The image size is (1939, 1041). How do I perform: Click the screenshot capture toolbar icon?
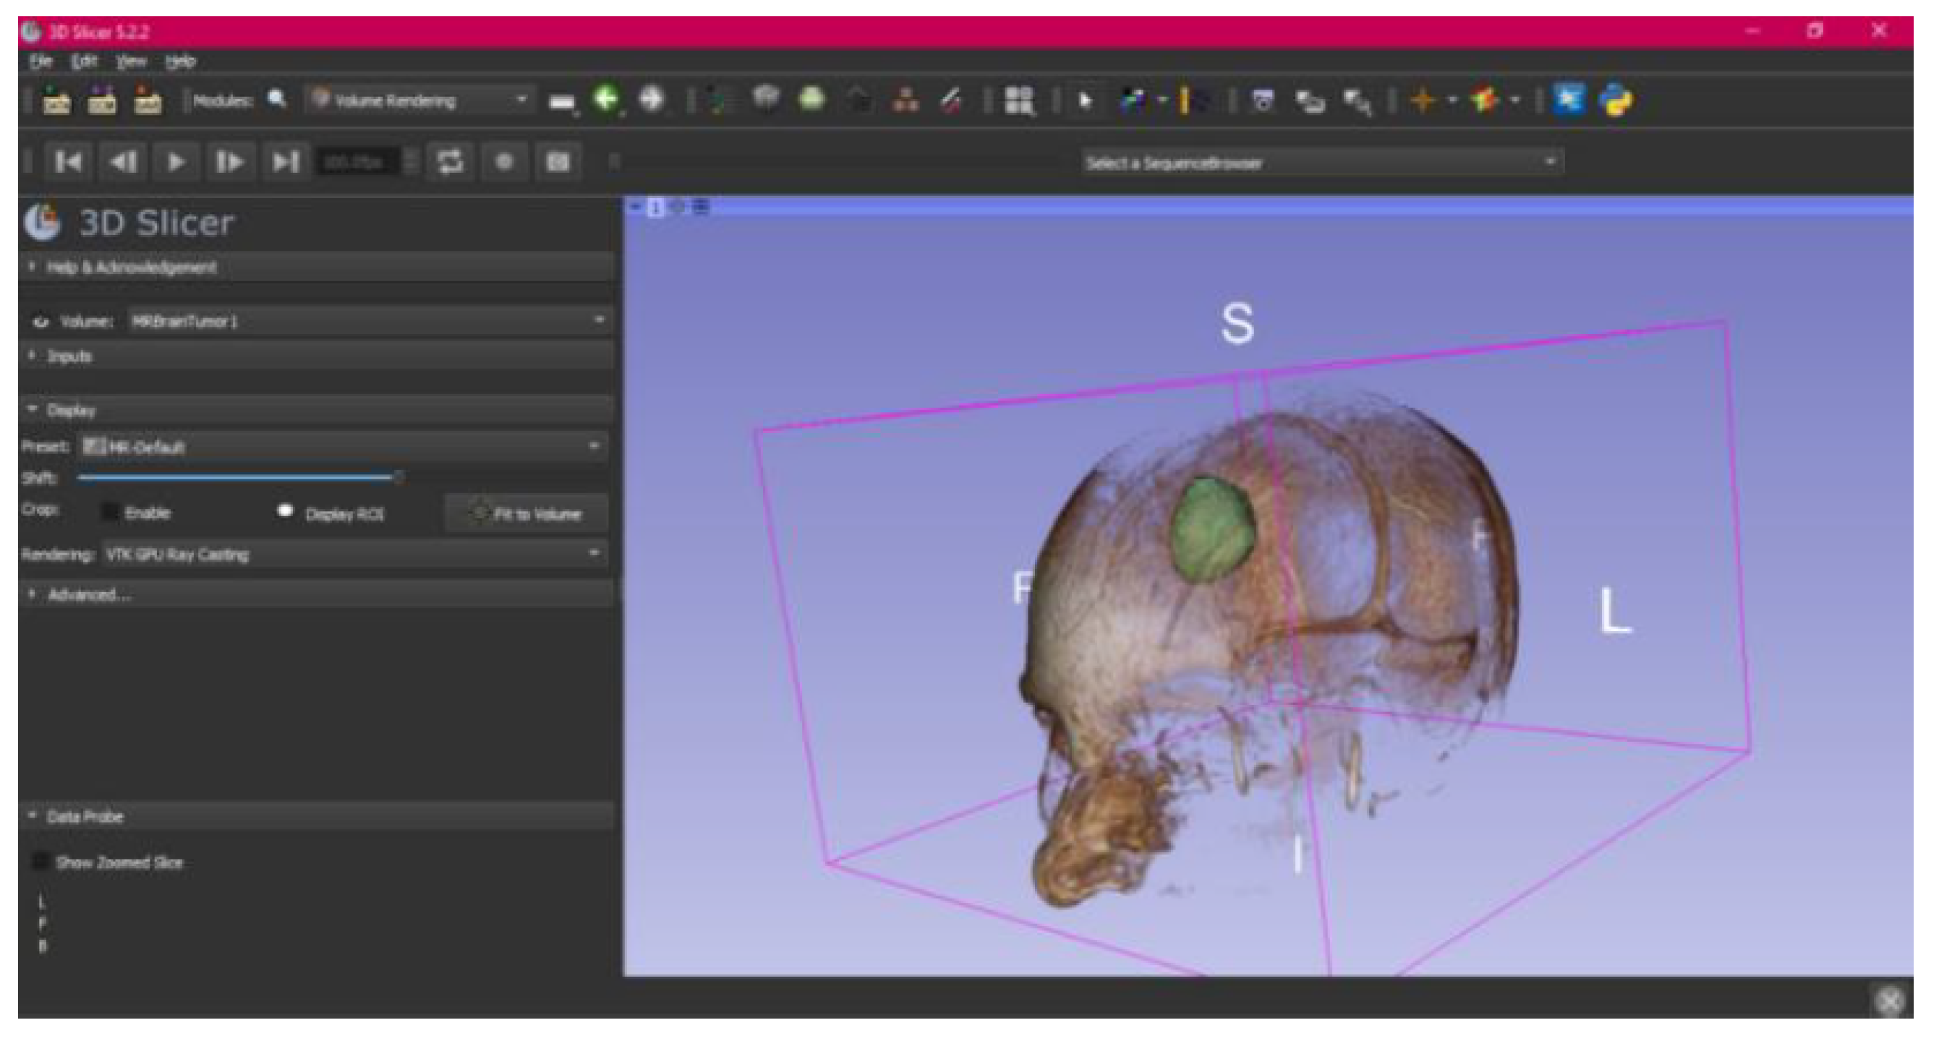pyautogui.click(x=1263, y=100)
